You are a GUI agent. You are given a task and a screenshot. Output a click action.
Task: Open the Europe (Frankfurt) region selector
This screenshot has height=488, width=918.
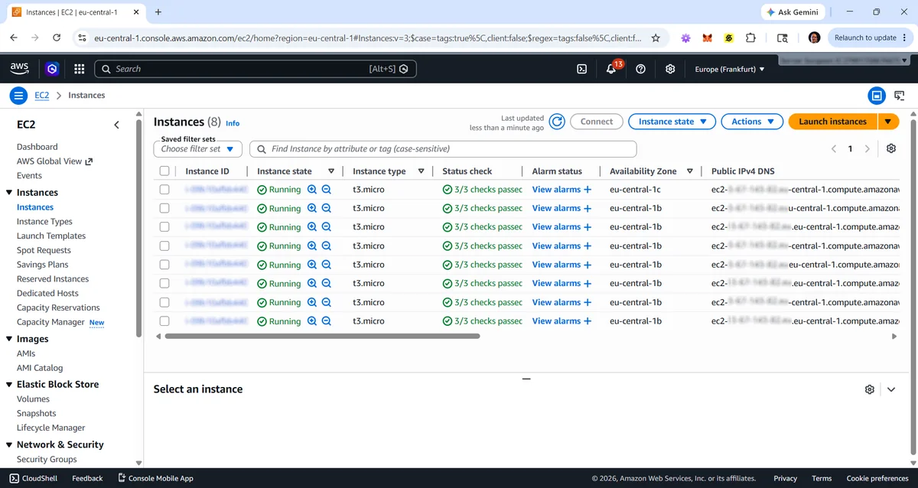(730, 69)
